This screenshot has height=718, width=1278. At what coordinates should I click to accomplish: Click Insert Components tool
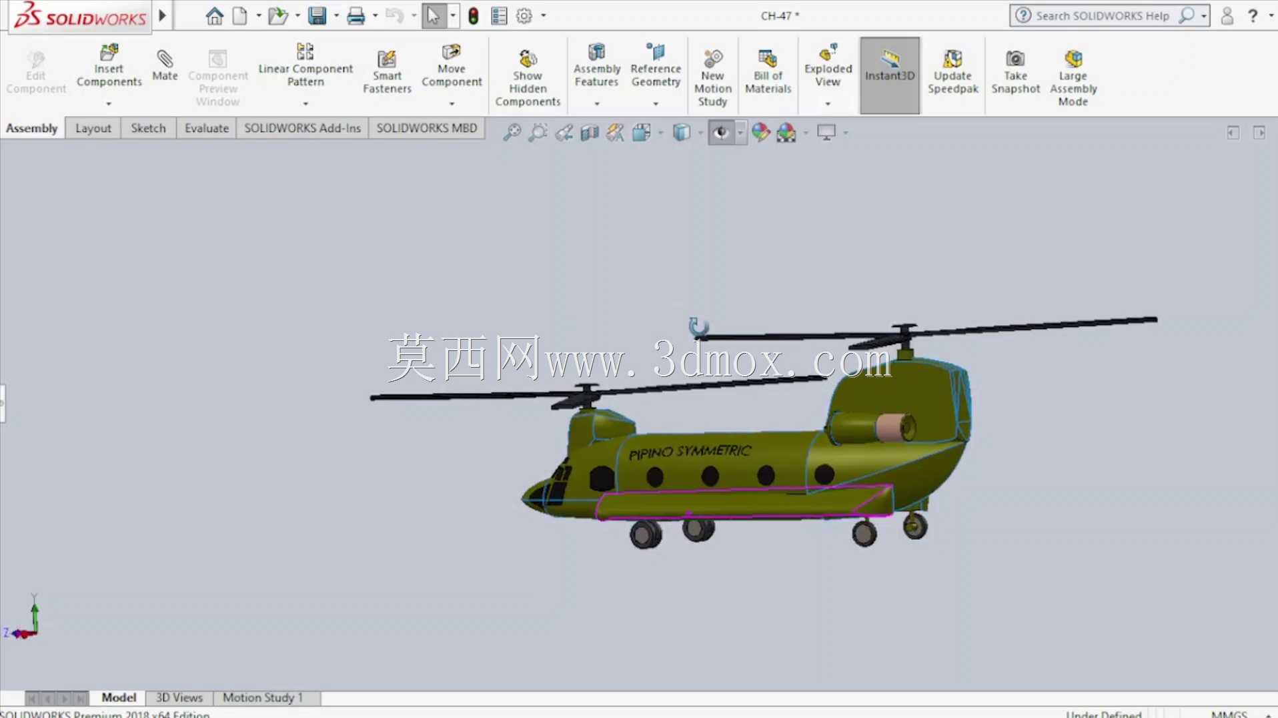(109, 67)
